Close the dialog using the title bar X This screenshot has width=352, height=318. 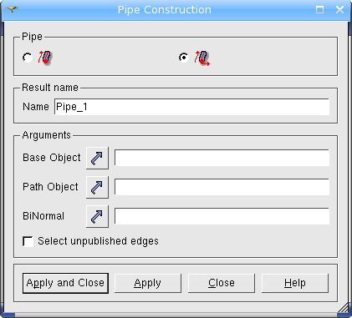point(339,10)
